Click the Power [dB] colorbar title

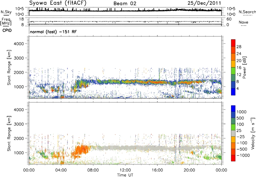click(244, 67)
